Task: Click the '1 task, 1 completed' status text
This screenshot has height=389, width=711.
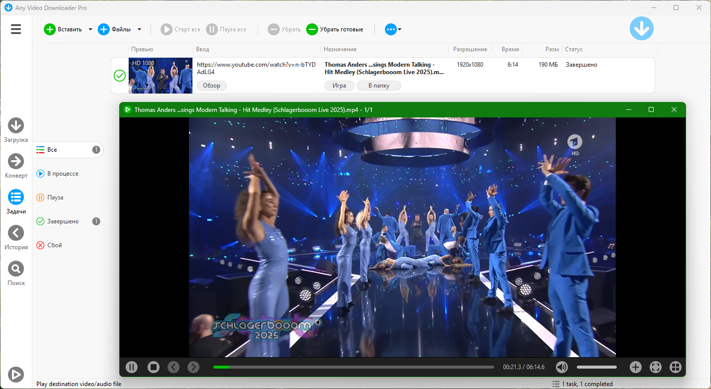Action: [x=587, y=384]
